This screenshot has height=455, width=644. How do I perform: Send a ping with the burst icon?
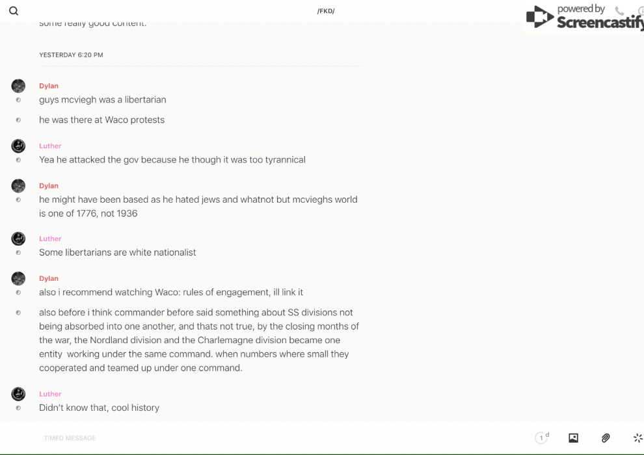tap(637, 438)
